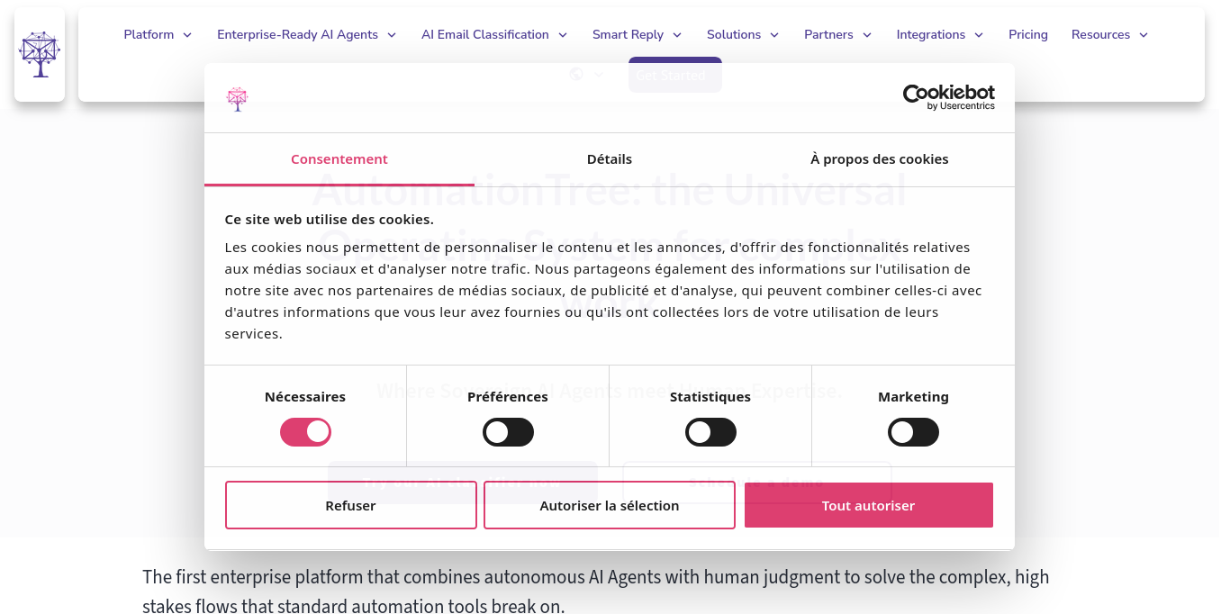Click the Cookiebot by Usercentrics logo

[949, 97]
